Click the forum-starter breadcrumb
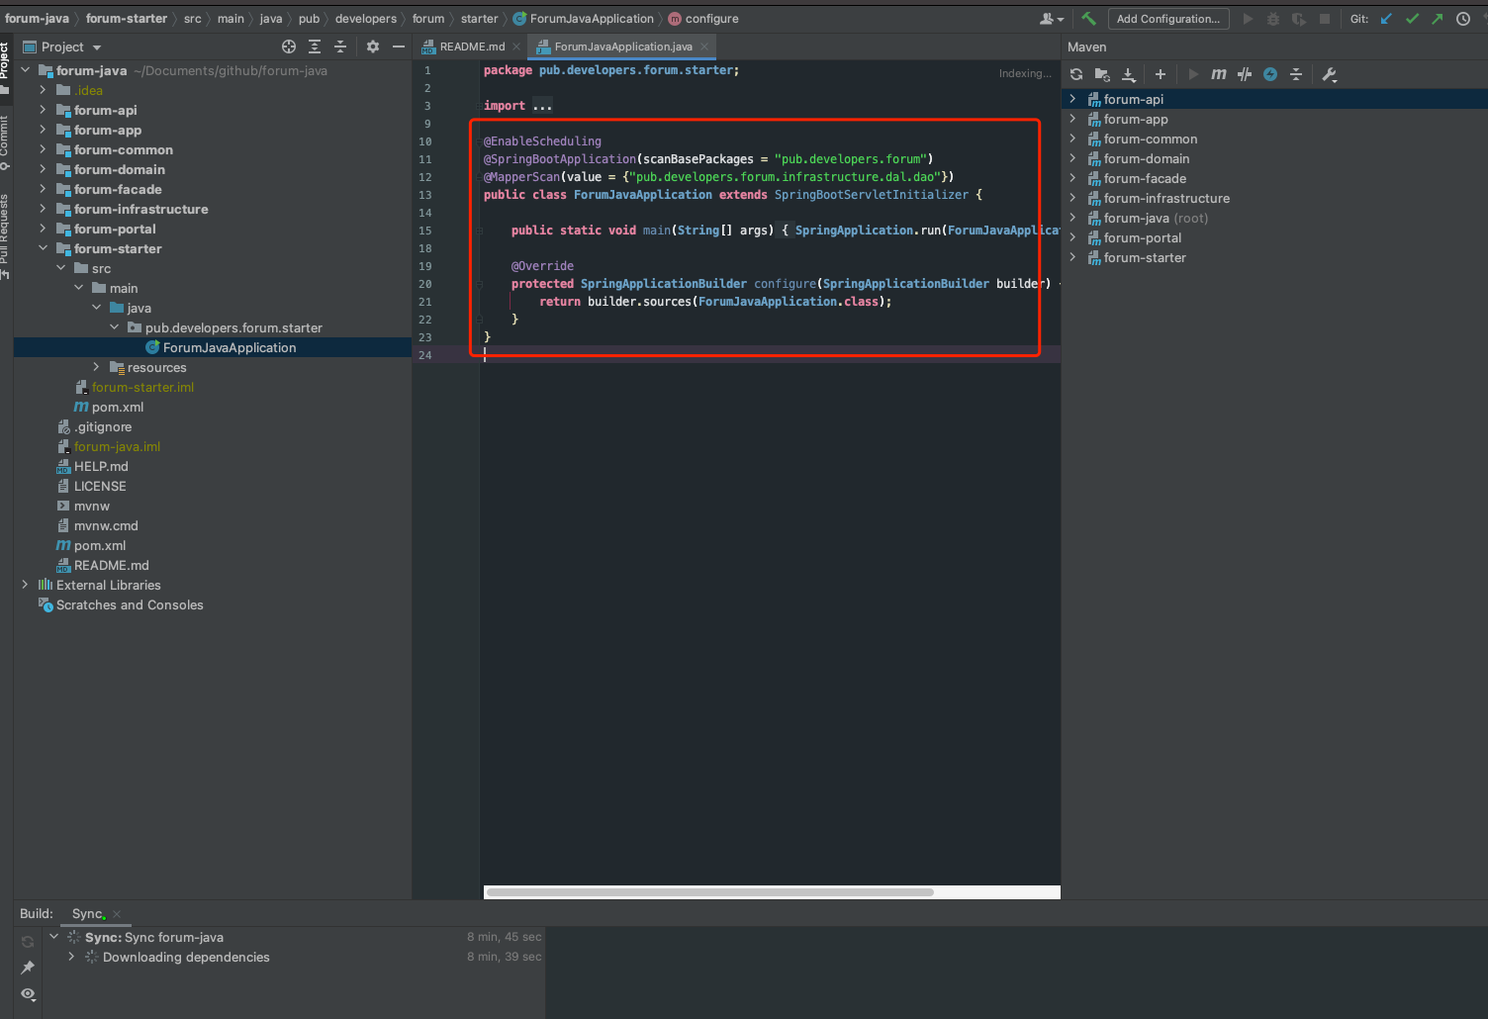The height and width of the screenshot is (1019, 1488). click(127, 19)
